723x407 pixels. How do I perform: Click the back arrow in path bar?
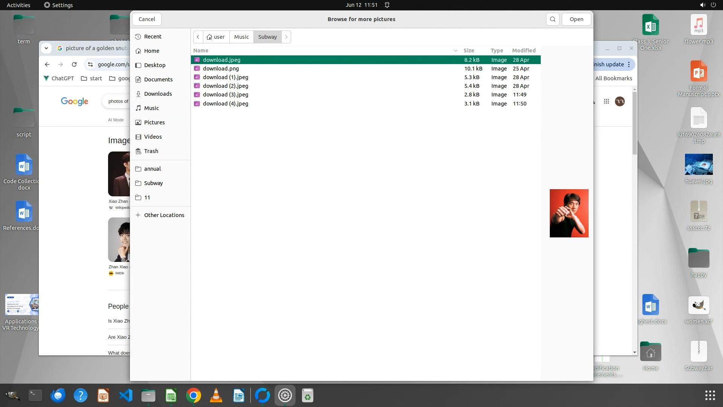[x=198, y=37]
